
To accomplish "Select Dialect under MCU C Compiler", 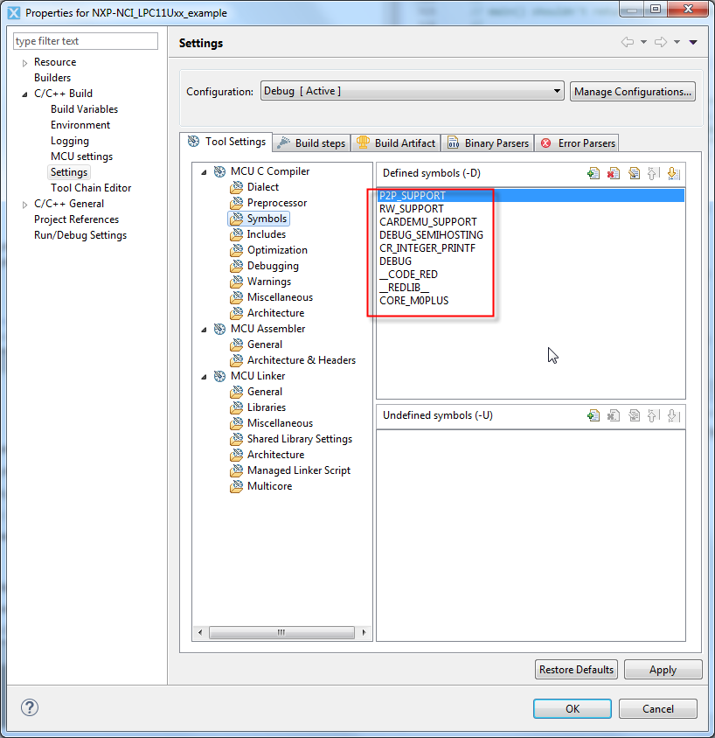I will pyautogui.click(x=263, y=187).
